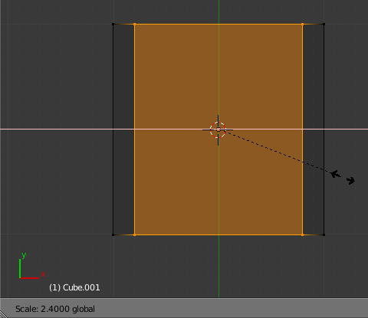Select the bottom-left orange selected vertex

coord(135,234)
